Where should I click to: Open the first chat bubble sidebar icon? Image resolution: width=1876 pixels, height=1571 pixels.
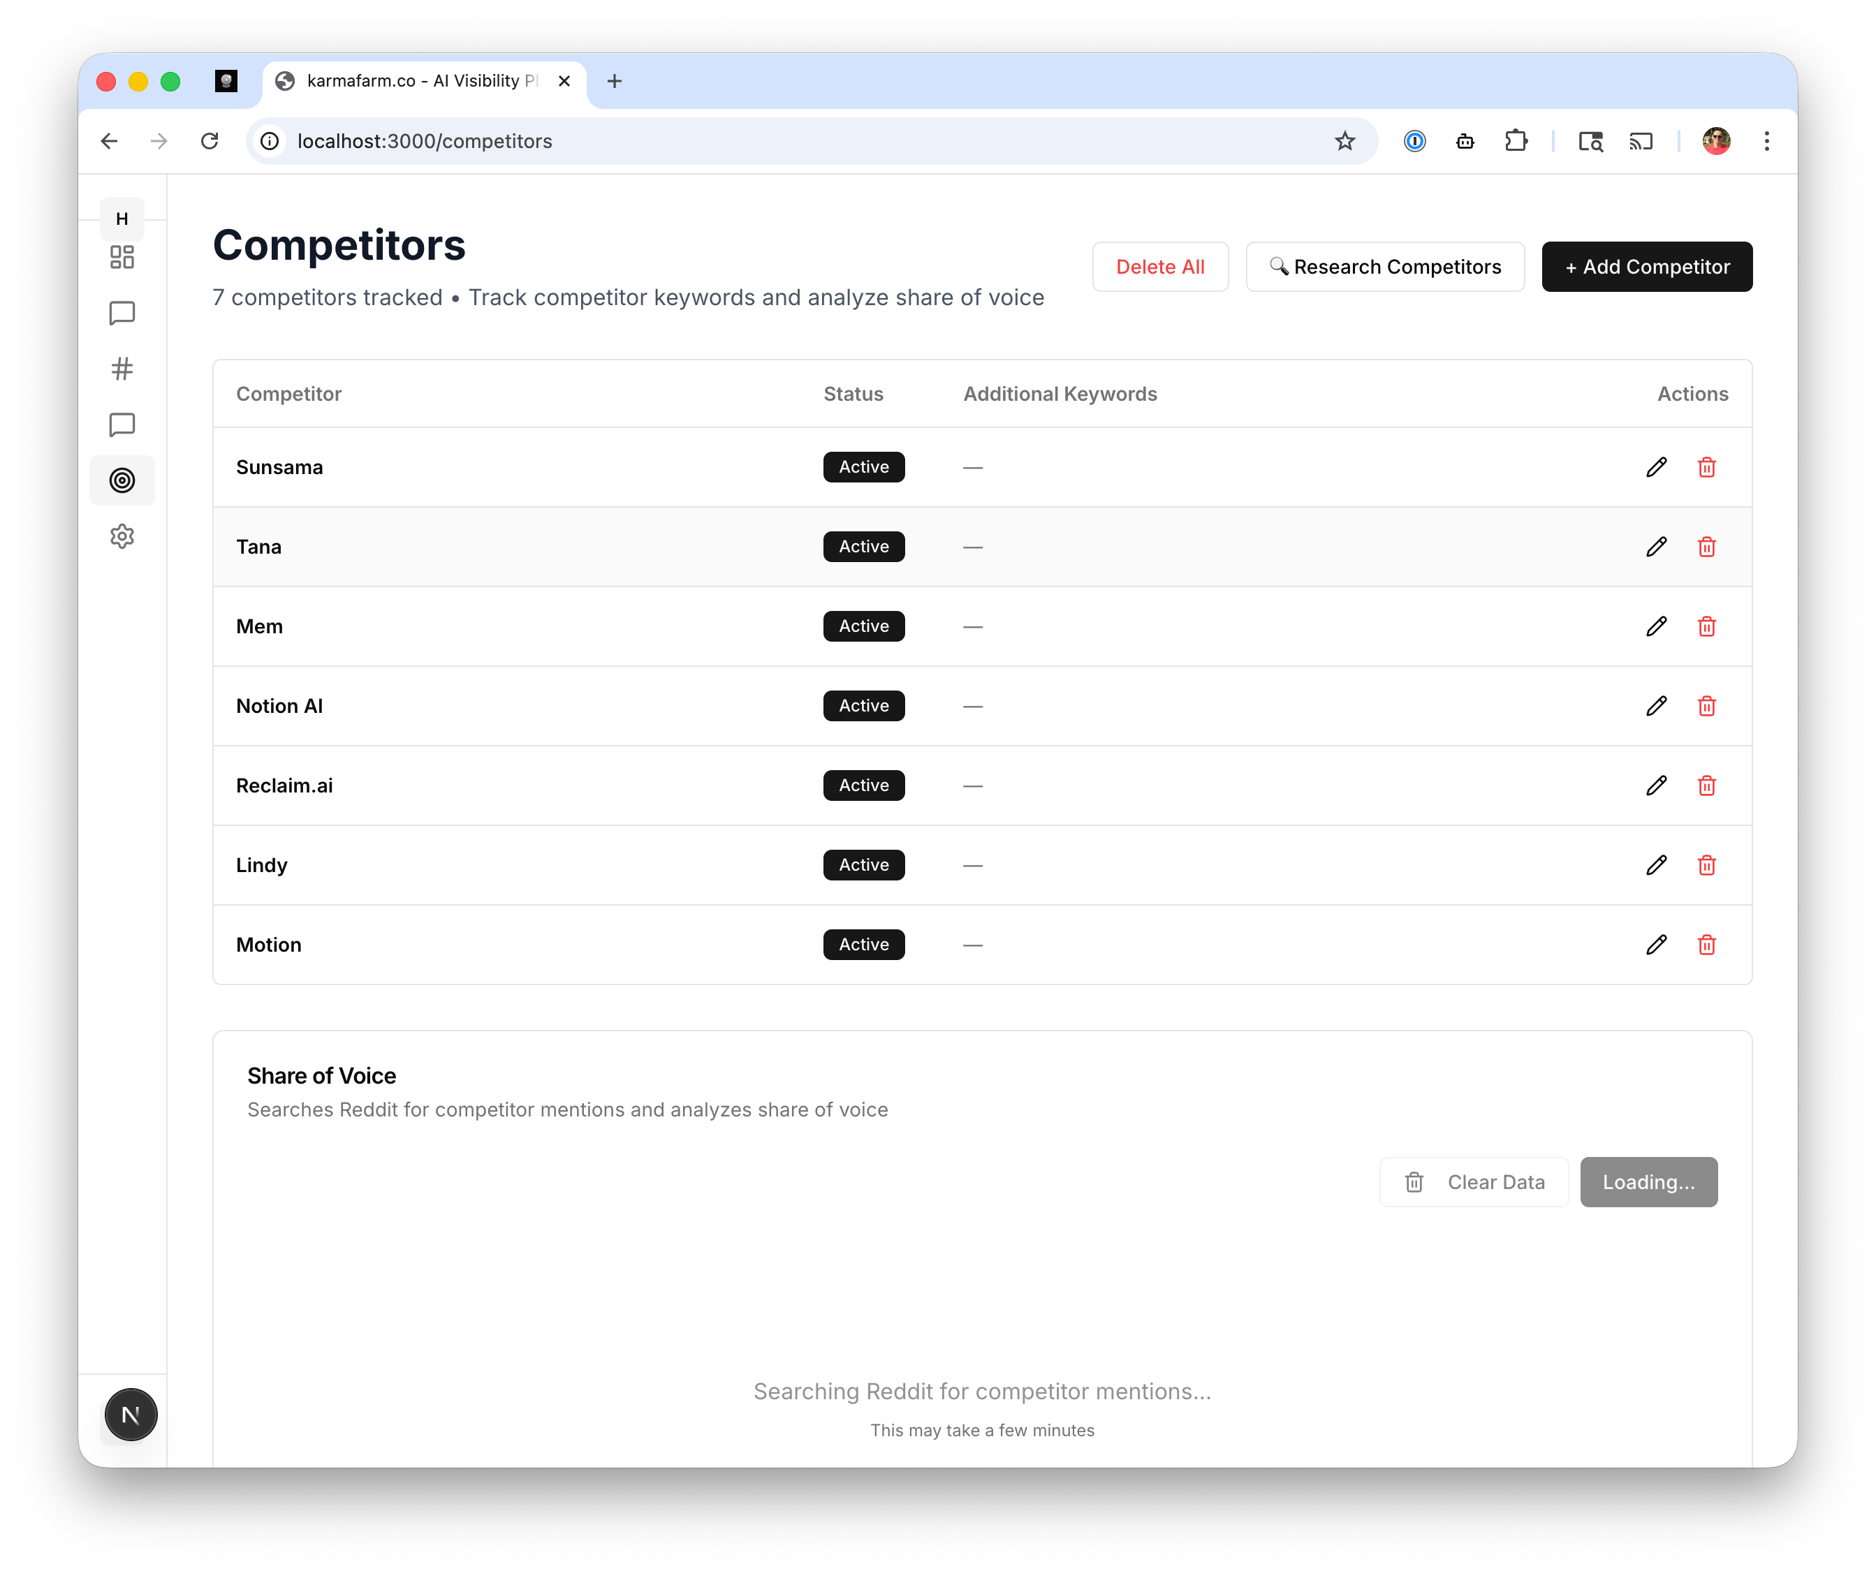point(122,314)
